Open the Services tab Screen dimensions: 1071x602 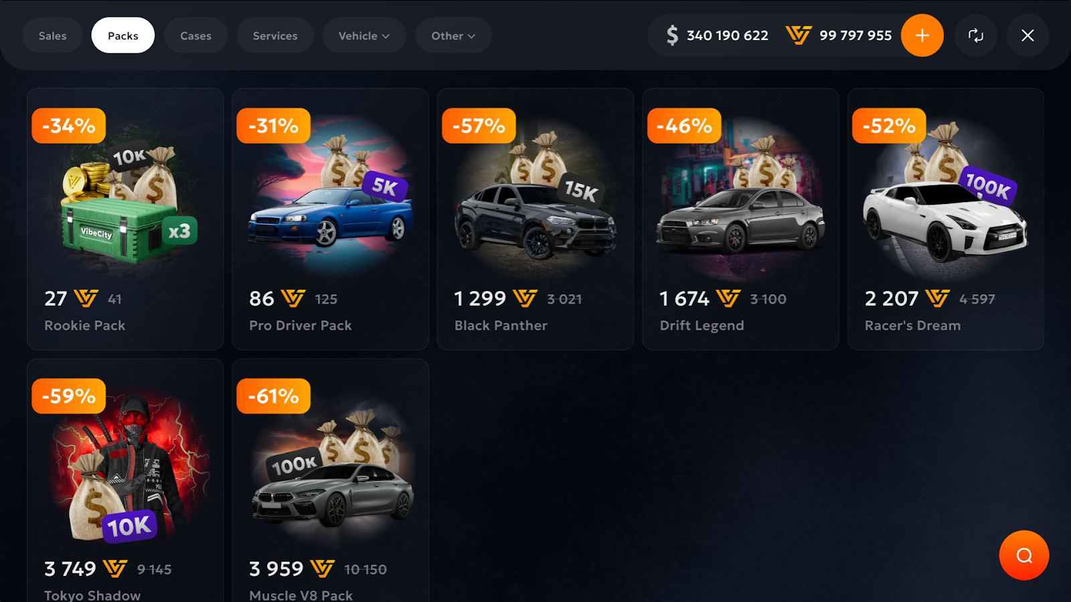[x=275, y=35]
